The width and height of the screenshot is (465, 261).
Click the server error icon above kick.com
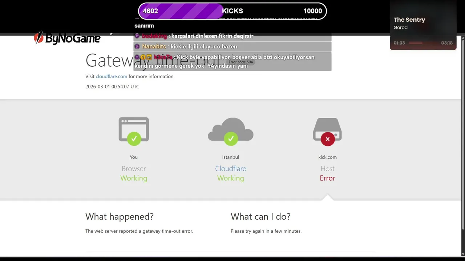click(x=327, y=132)
